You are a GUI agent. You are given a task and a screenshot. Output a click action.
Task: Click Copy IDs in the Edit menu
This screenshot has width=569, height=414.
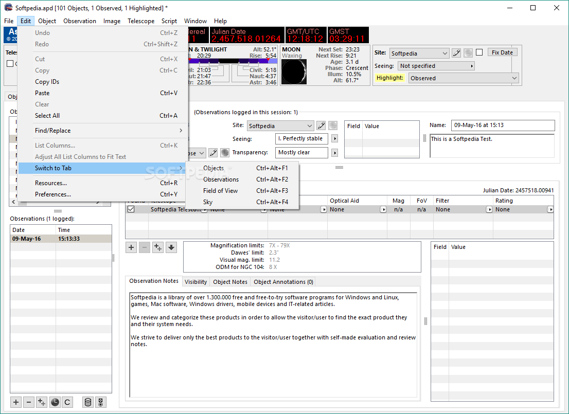103,82
